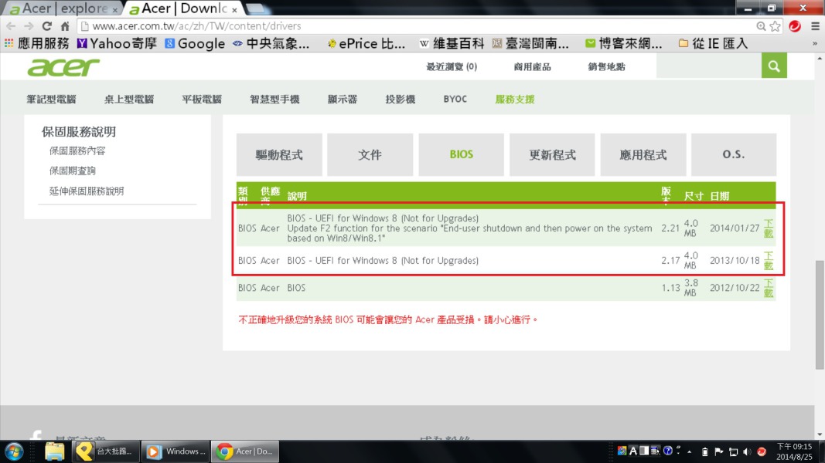Image resolution: width=825 pixels, height=463 pixels.
Task: Open the Windows Start menu
Action: click(x=14, y=451)
